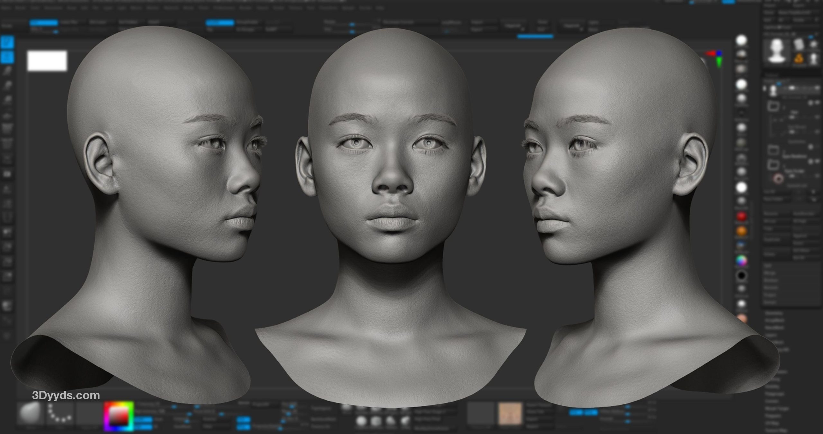
Task: Expand the Texture Map section
Action: 775,430
